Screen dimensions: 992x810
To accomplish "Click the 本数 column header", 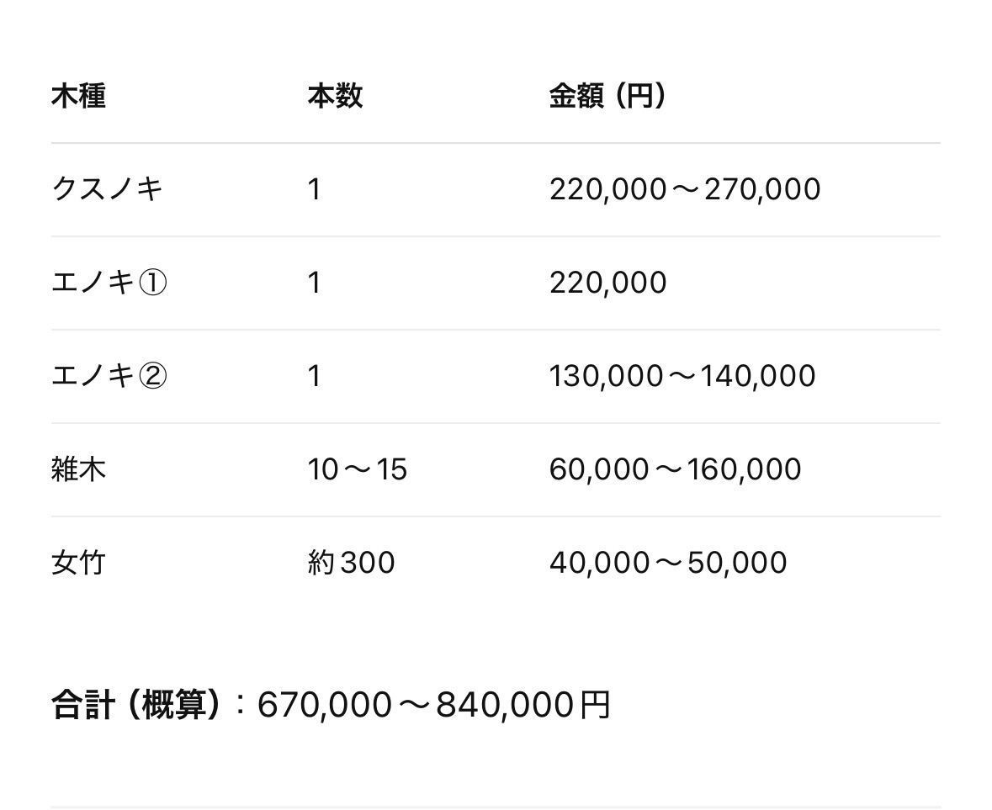I will tap(335, 96).
